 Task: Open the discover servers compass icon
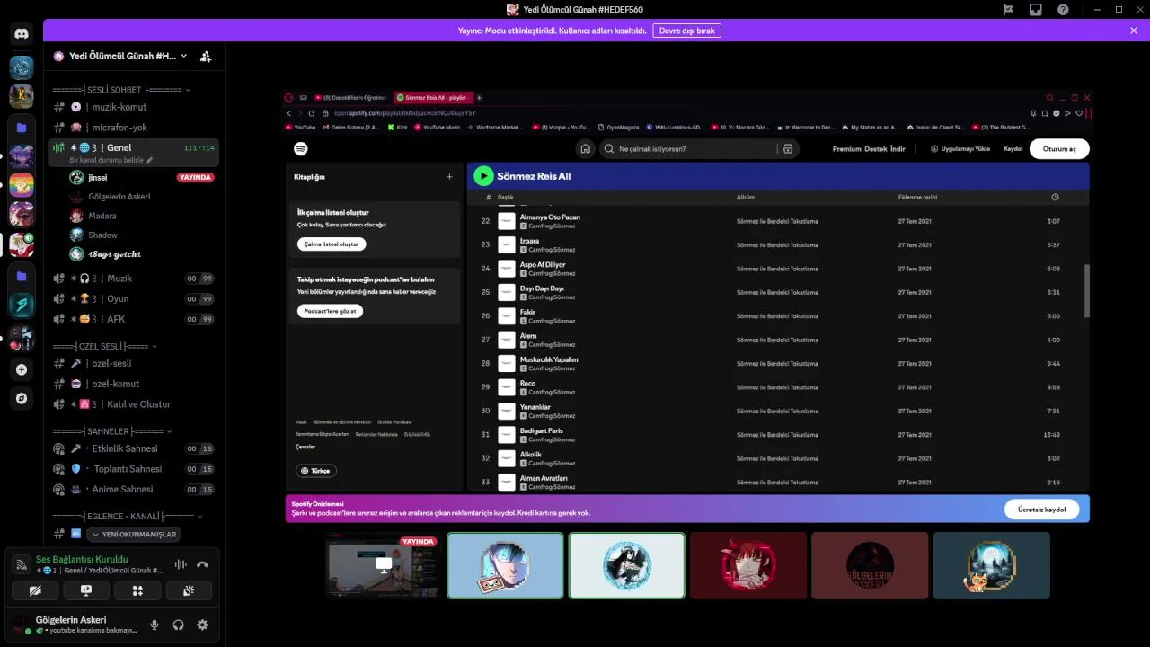point(22,398)
